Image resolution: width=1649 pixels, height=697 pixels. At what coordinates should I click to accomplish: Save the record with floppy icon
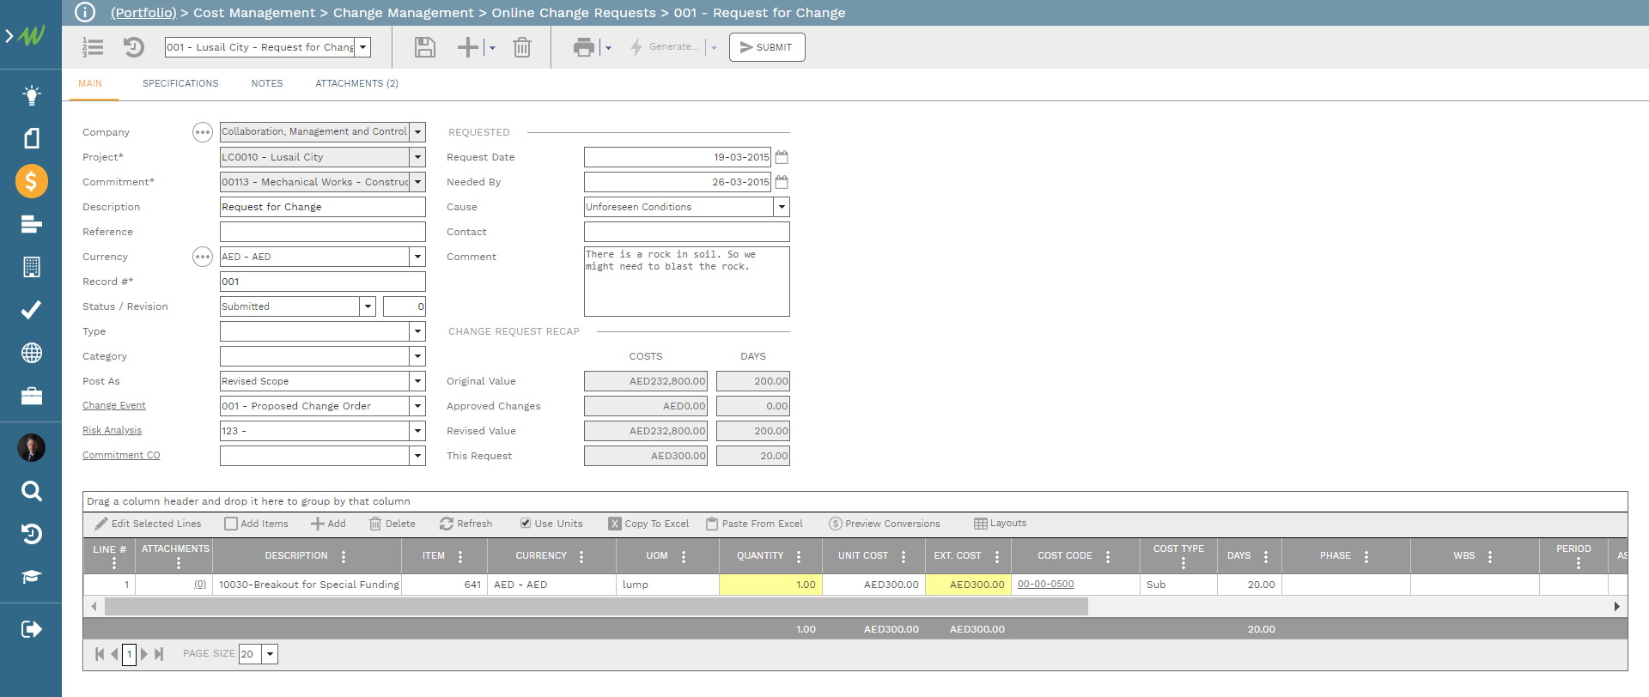coord(425,47)
